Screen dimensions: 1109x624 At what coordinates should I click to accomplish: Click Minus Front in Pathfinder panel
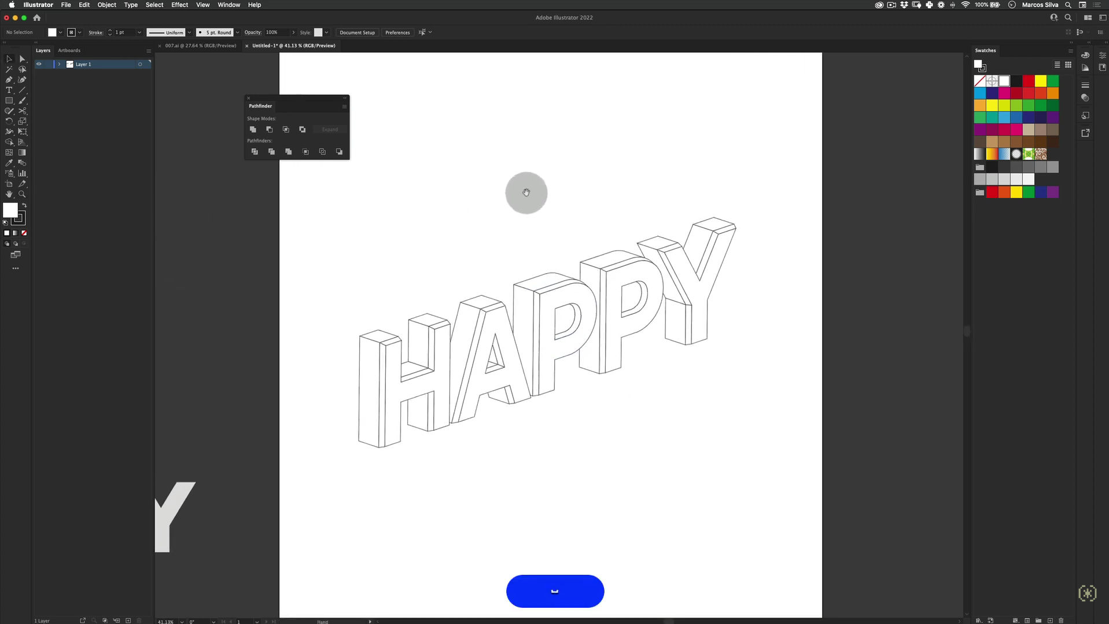(269, 130)
